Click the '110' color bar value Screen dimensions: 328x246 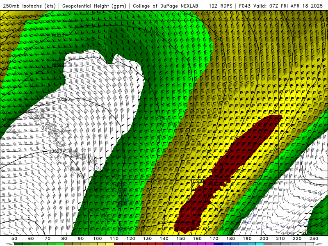click(114, 239)
